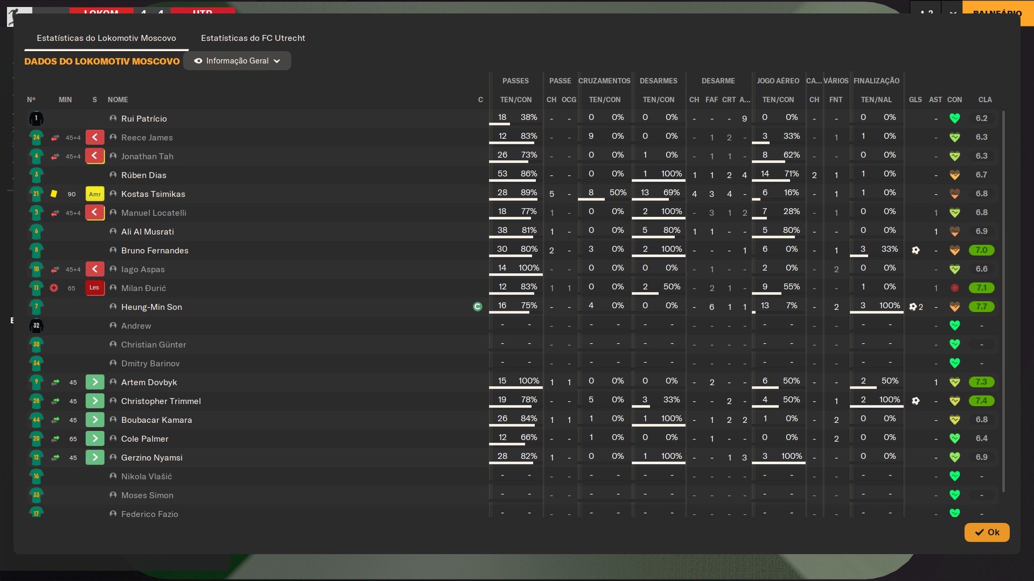
Task: Click Cole Palmer's green substitution badge
Action: (95, 438)
